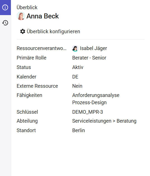Click the truncated Ressourcenverantwo... label

[42, 48]
